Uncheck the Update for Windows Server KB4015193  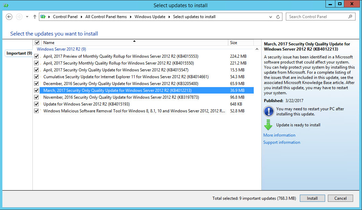click(37, 104)
